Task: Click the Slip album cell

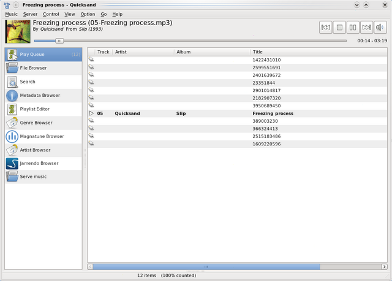Action: (x=181, y=114)
